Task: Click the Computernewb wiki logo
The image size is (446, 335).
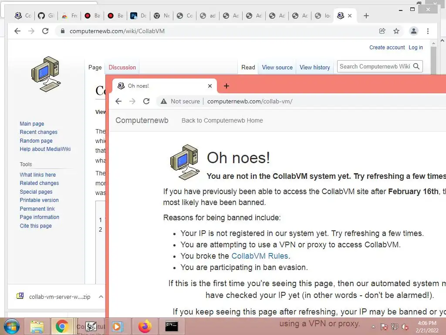Action: (x=45, y=74)
